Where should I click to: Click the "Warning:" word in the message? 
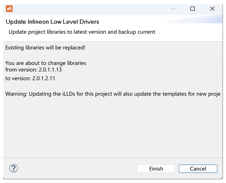[16, 94]
